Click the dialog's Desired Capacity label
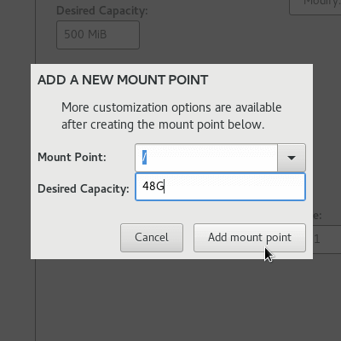This screenshot has height=341, width=341. pos(84,189)
